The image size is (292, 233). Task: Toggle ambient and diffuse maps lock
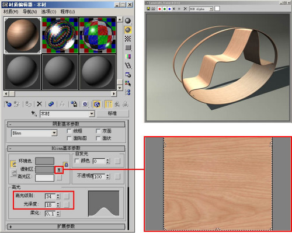click(66, 165)
